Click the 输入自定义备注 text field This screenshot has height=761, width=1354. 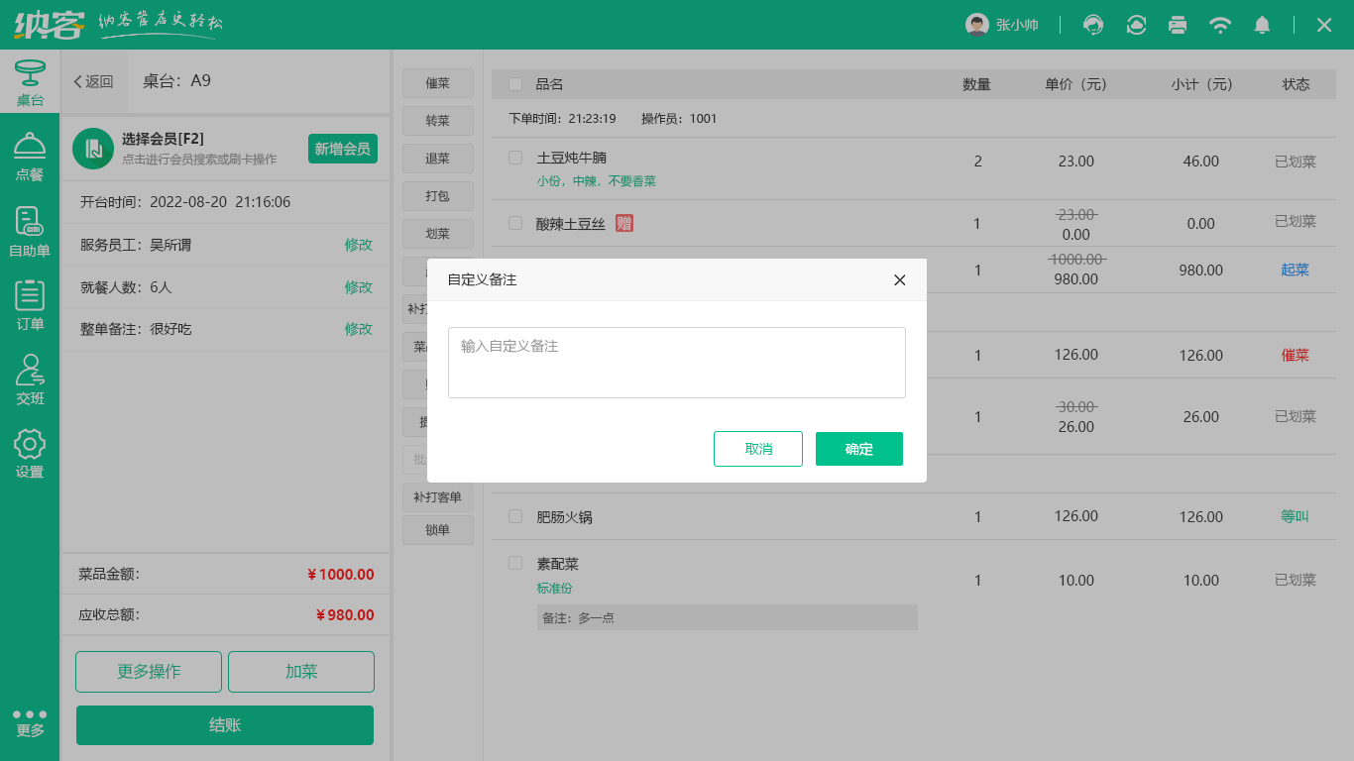pos(676,363)
